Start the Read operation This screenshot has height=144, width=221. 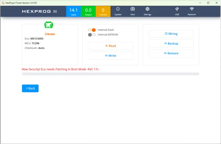pyautogui.click(x=111, y=46)
